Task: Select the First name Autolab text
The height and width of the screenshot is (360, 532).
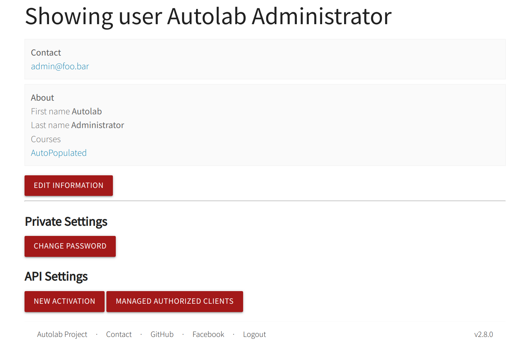Action: click(66, 111)
